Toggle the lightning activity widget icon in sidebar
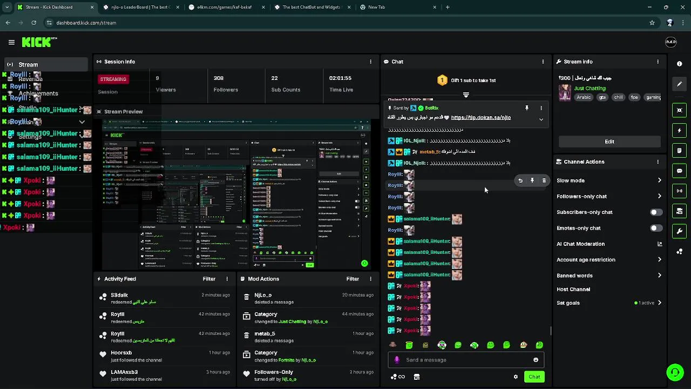Viewport: 691px width, 389px height. click(679, 130)
